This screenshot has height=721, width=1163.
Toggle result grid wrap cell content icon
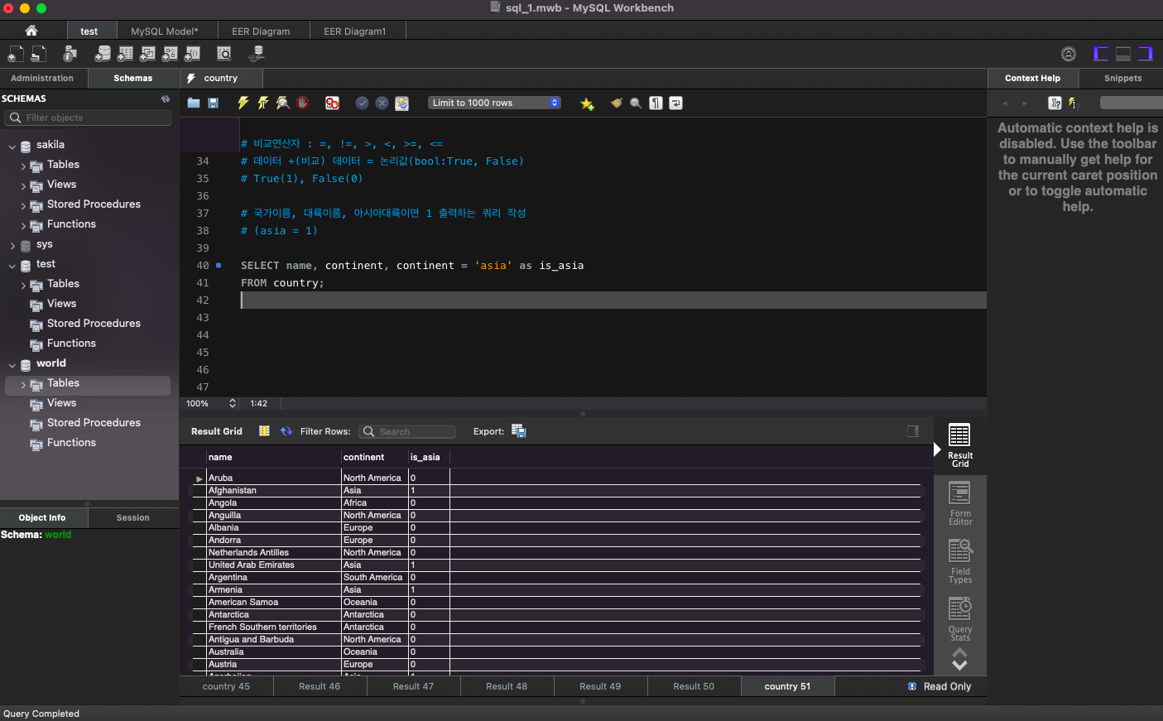[913, 431]
